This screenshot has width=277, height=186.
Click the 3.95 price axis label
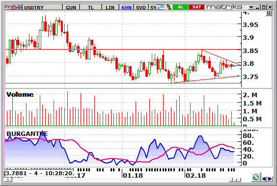(x=250, y=25)
